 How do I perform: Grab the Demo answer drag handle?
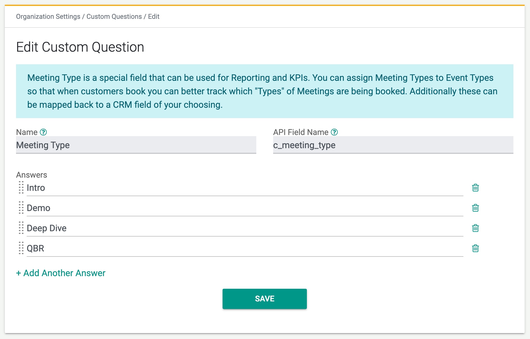[21, 208]
